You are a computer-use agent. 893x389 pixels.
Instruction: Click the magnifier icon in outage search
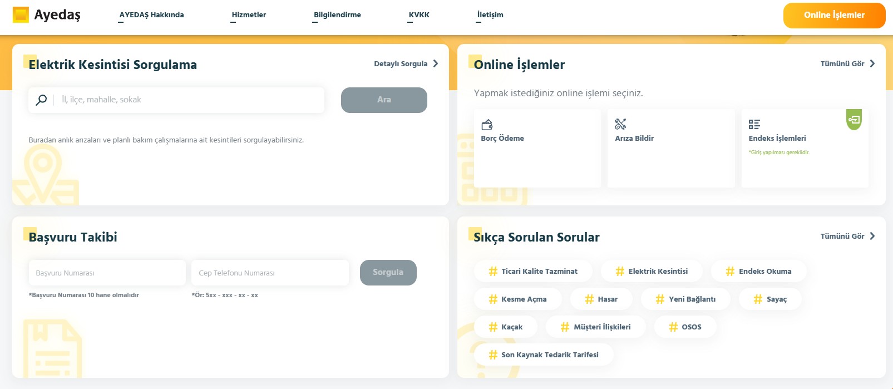[41, 100]
